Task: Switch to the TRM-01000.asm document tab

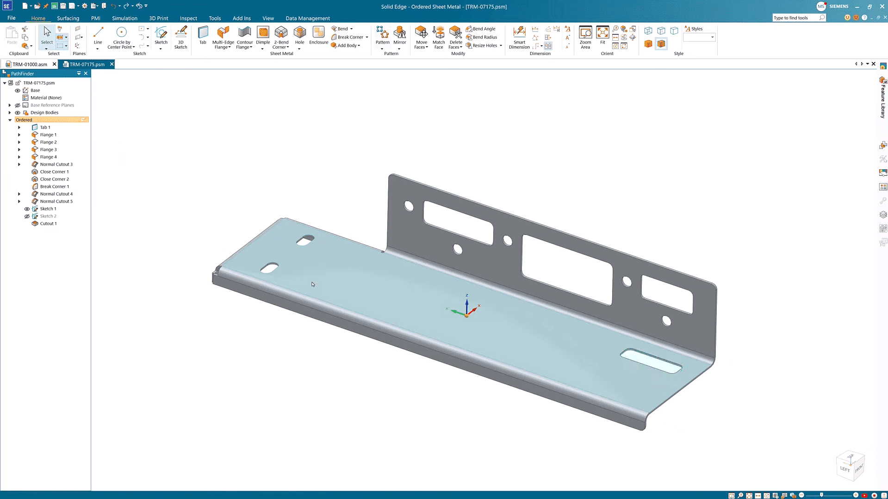Action: pos(30,64)
